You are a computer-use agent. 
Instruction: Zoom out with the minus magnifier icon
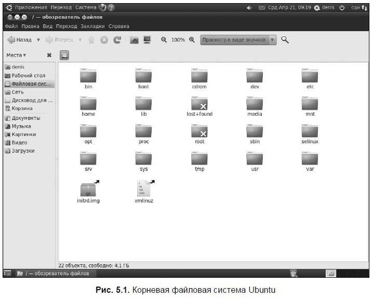click(x=164, y=40)
